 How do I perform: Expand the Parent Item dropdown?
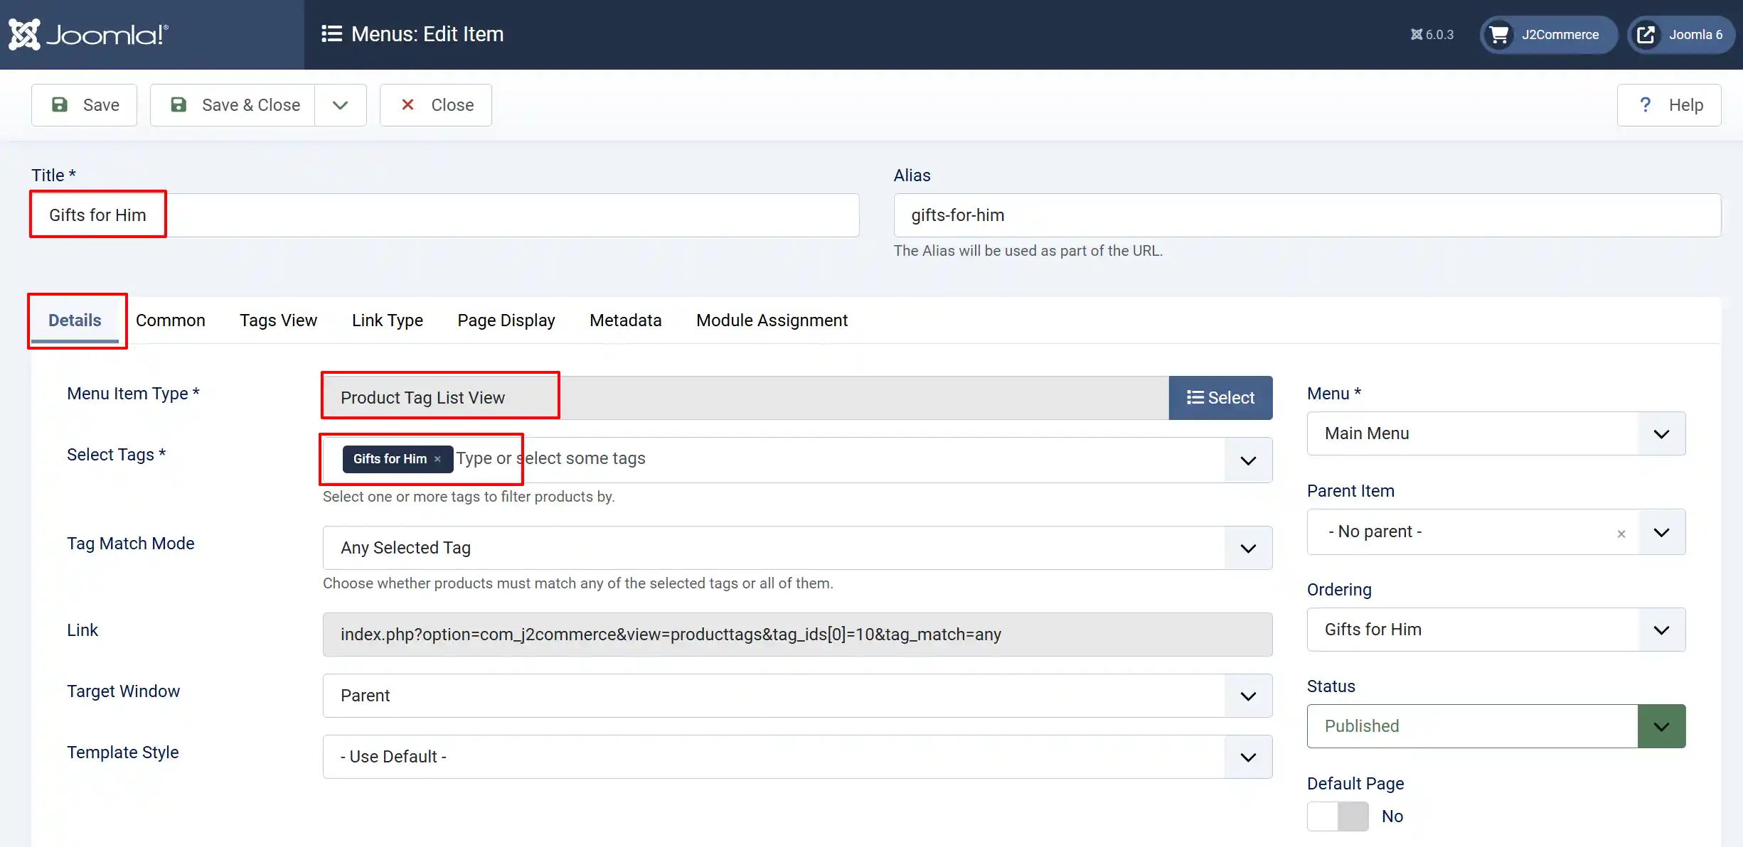coord(1661,532)
